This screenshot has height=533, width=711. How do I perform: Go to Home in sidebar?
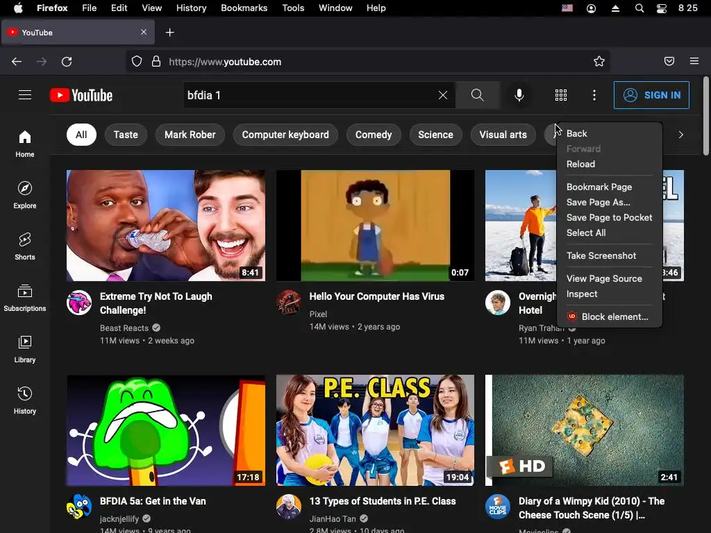pyautogui.click(x=25, y=144)
